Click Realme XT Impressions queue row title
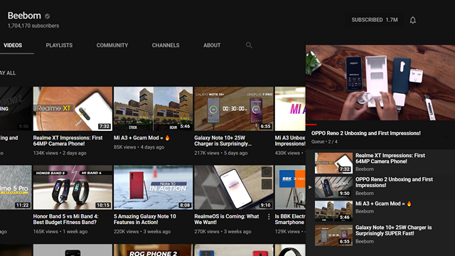The height and width of the screenshot is (256, 455). [x=390, y=158]
